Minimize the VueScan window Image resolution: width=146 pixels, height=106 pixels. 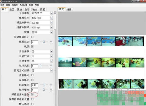[134, 1]
